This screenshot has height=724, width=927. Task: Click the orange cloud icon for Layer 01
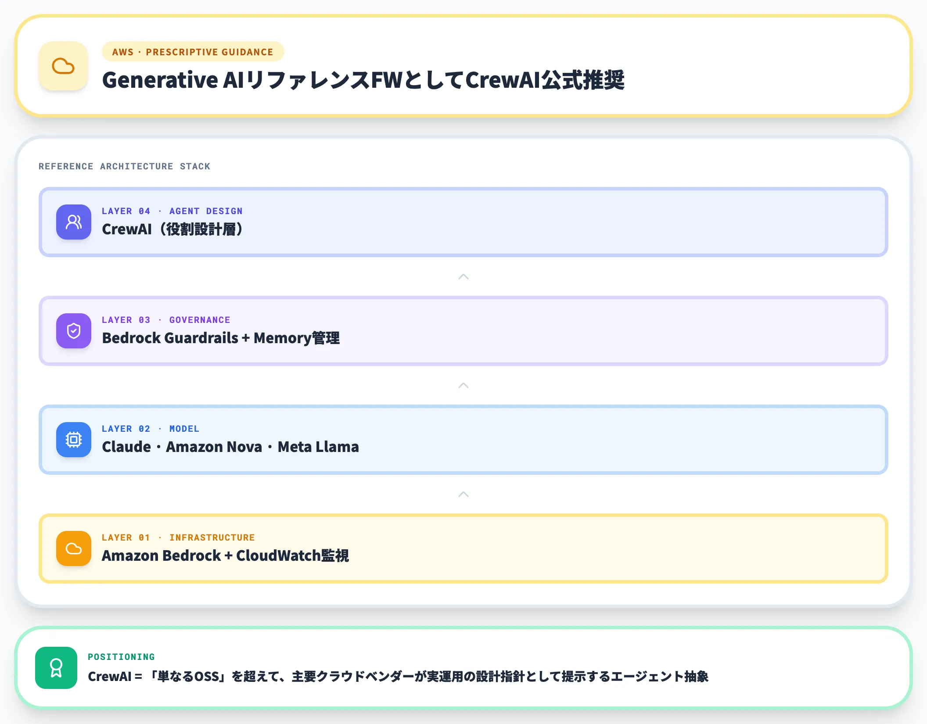(x=74, y=548)
